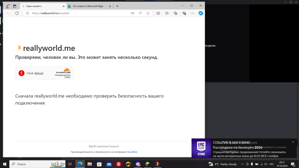299x168 pixels.
Task: Open the AnyDesk-like red icon on taskbar
Action: [157, 164]
